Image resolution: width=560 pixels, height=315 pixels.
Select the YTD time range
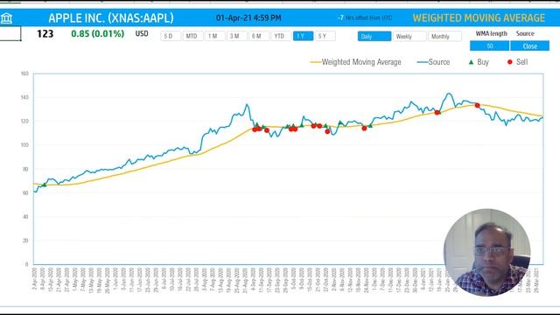coord(281,36)
